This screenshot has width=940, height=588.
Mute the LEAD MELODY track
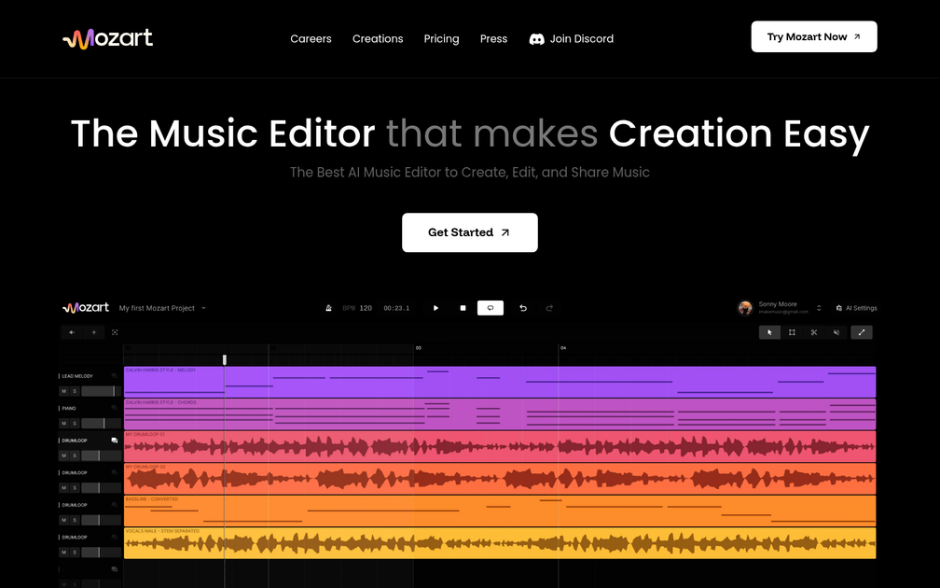(x=62, y=390)
